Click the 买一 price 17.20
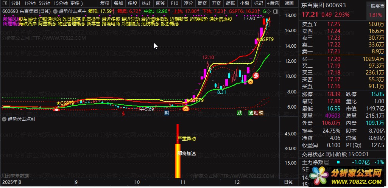388x188 pixels. [x=333, y=59]
